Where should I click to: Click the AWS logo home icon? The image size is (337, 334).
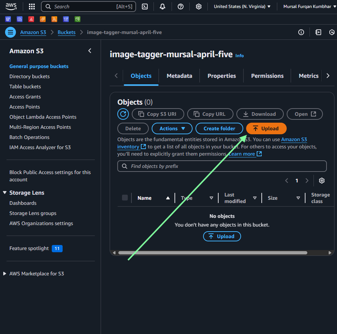11,7
